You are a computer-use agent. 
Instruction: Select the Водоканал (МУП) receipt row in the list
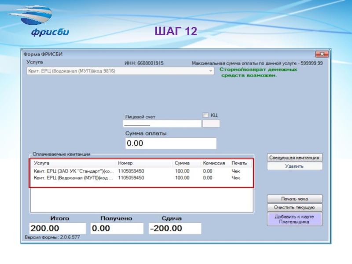point(141,178)
